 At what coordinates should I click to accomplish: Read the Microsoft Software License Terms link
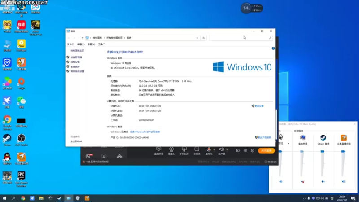point(145,132)
